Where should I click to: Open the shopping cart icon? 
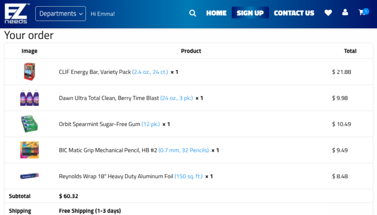coord(363,12)
